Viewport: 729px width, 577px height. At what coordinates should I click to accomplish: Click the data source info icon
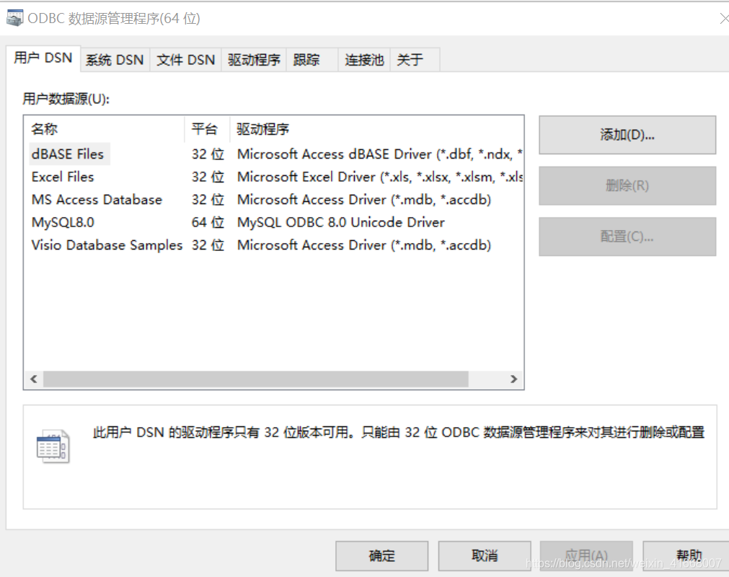[x=53, y=446]
